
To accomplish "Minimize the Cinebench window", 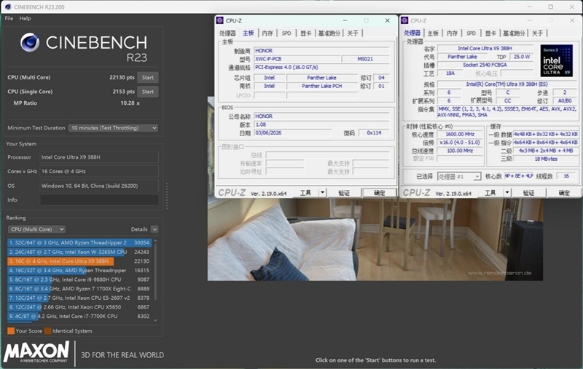I will [530, 7].
